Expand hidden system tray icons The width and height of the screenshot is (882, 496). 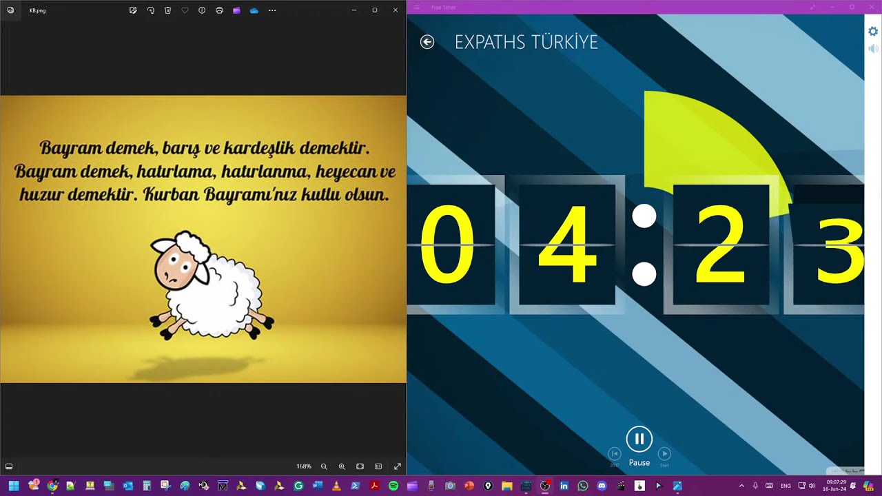(x=741, y=486)
